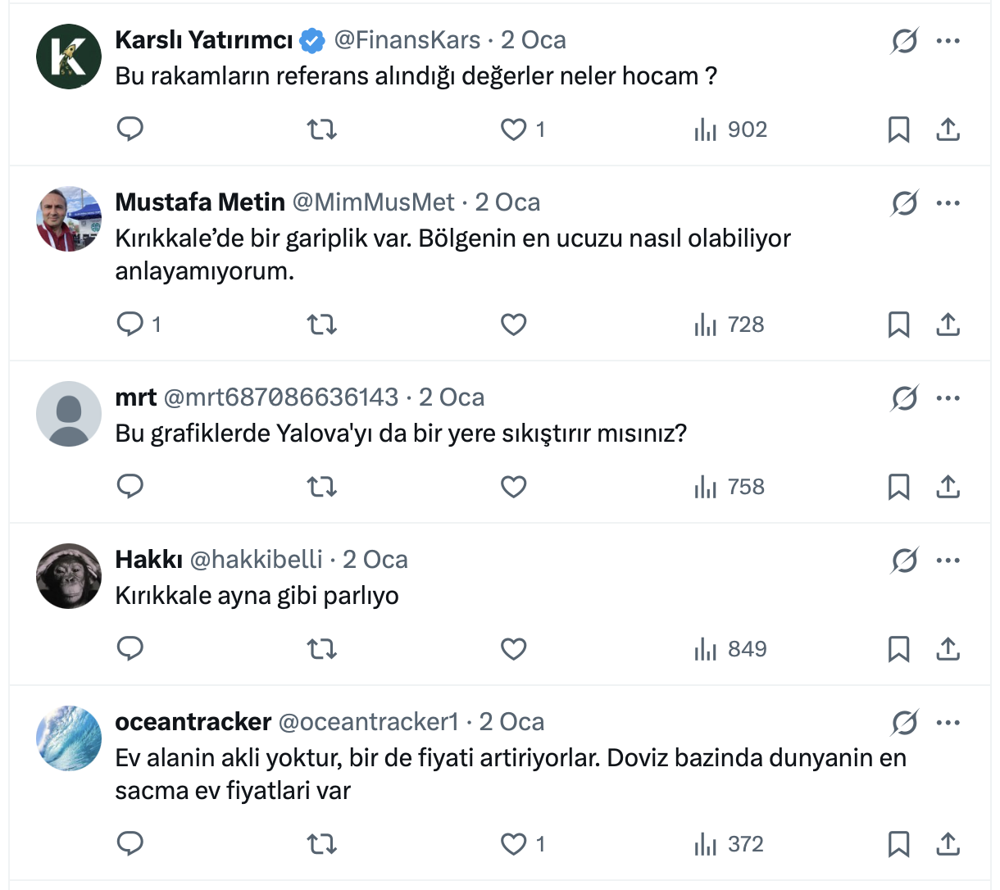Expand more options for oceantracker's tweet
Screen dimensions: 1000x890
tap(948, 723)
